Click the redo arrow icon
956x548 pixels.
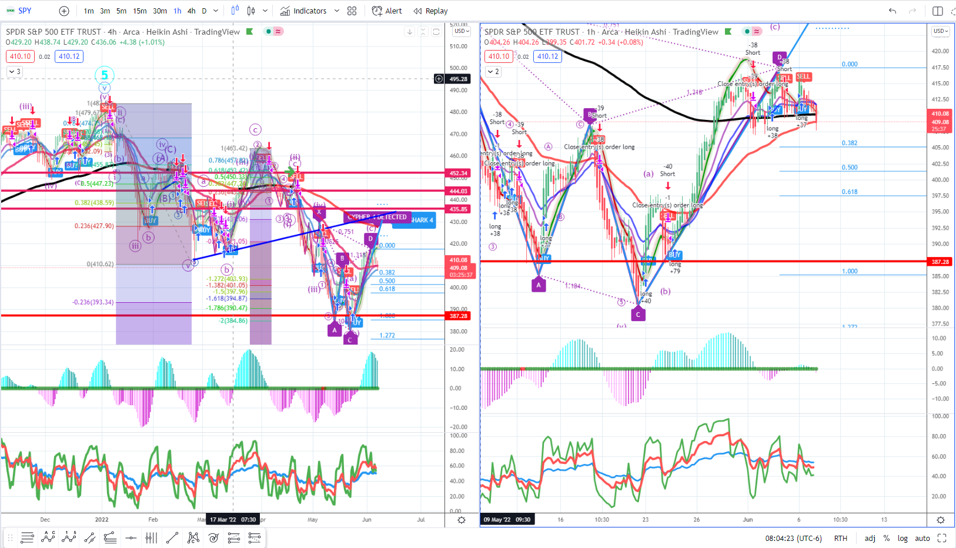pyautogui.click(x=912, y=11)
